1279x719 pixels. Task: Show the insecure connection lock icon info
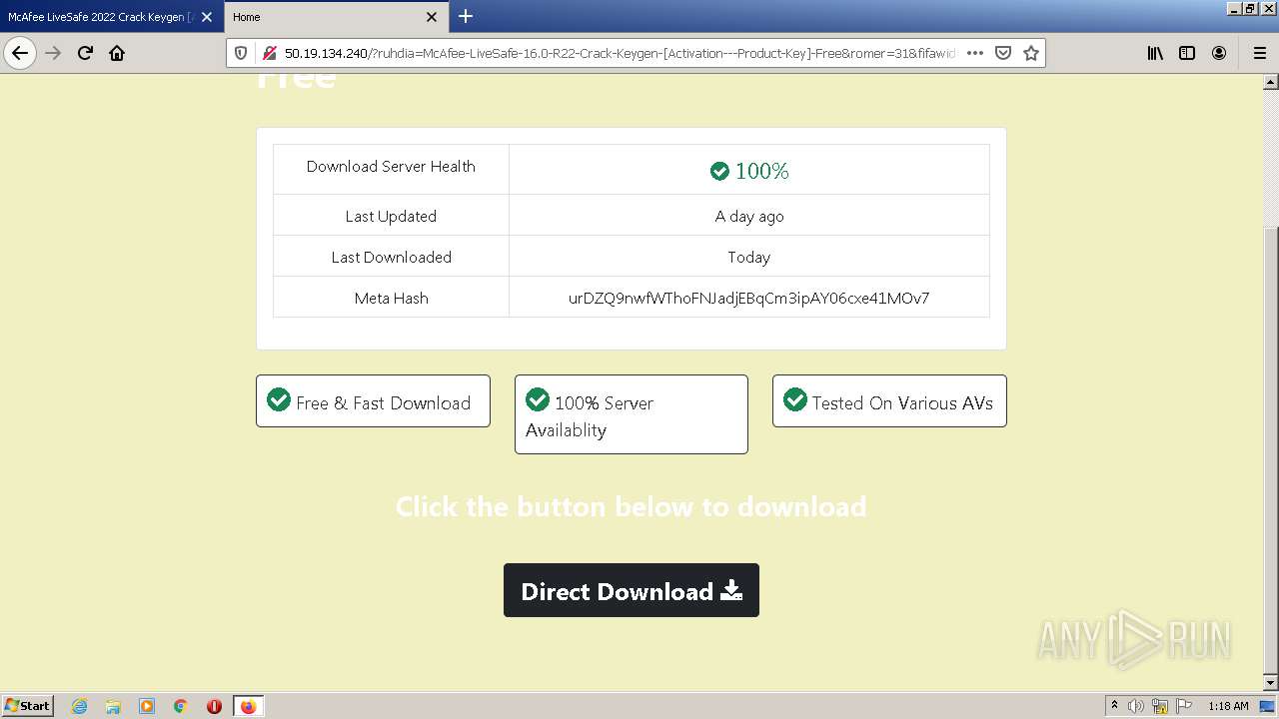coord(269,53)
